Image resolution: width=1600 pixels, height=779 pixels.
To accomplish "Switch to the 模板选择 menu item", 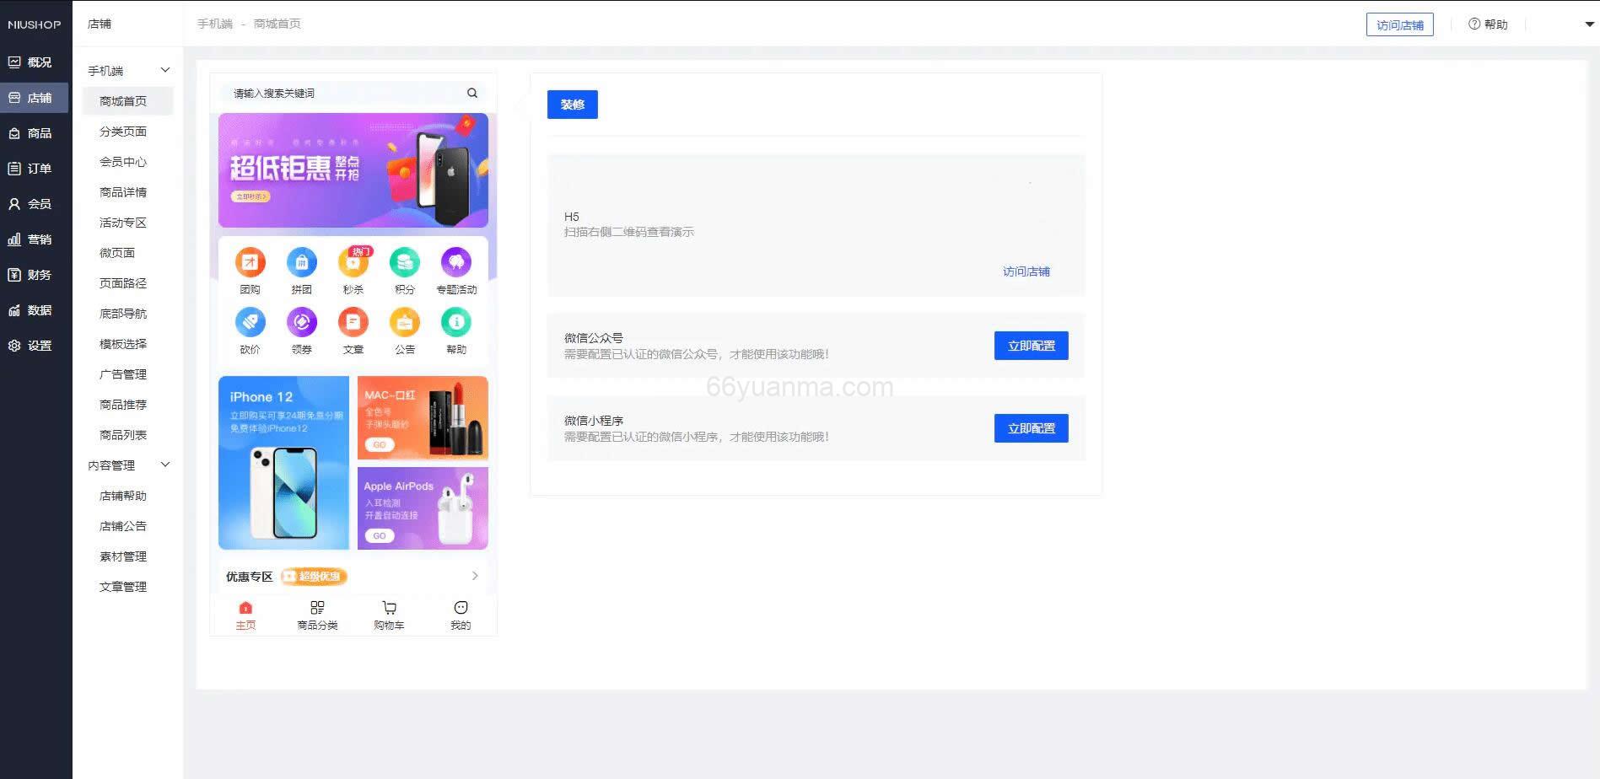I will [124, 343].
